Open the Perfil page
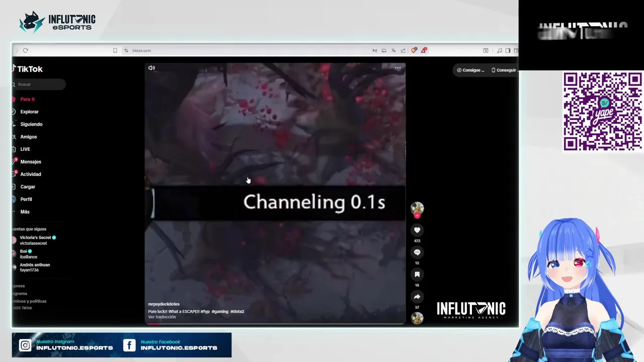 click(26, 200)
